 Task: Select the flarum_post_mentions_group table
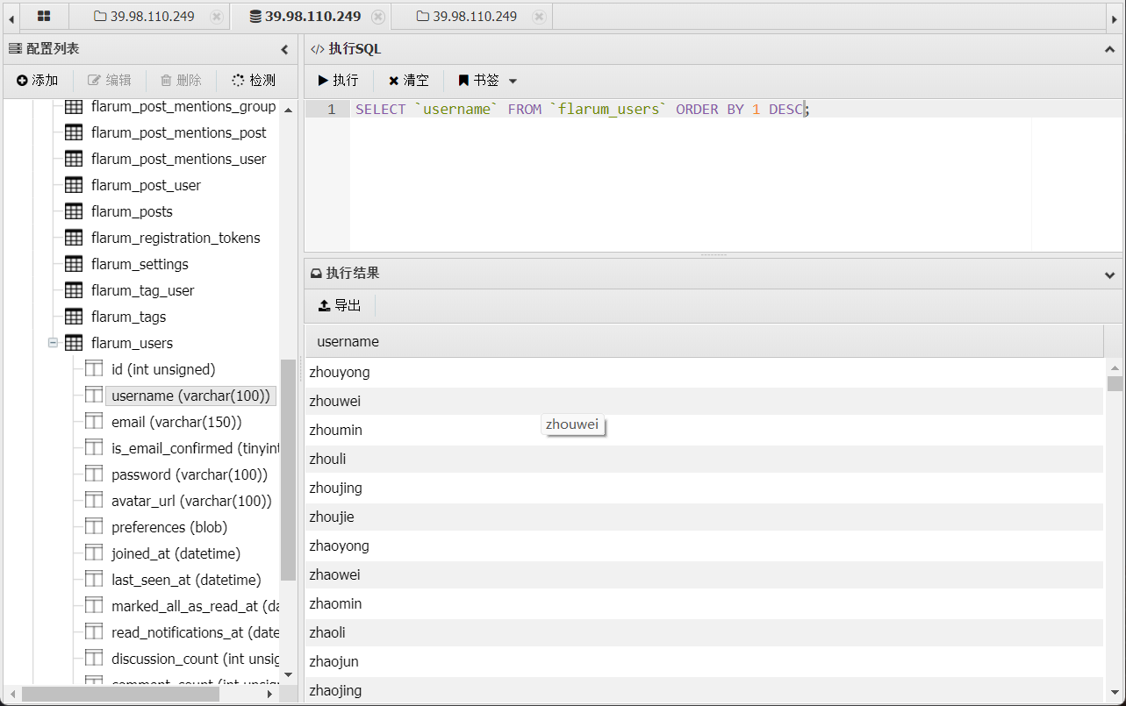pyautogui.click(x=183, y=106)
